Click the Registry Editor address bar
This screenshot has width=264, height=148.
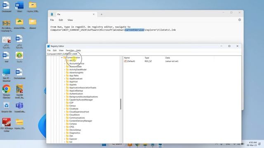tap(144, 54)
